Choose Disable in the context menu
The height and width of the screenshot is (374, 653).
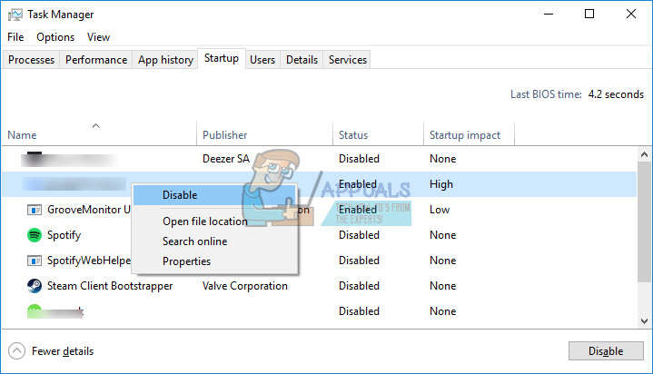coord(214,195)
